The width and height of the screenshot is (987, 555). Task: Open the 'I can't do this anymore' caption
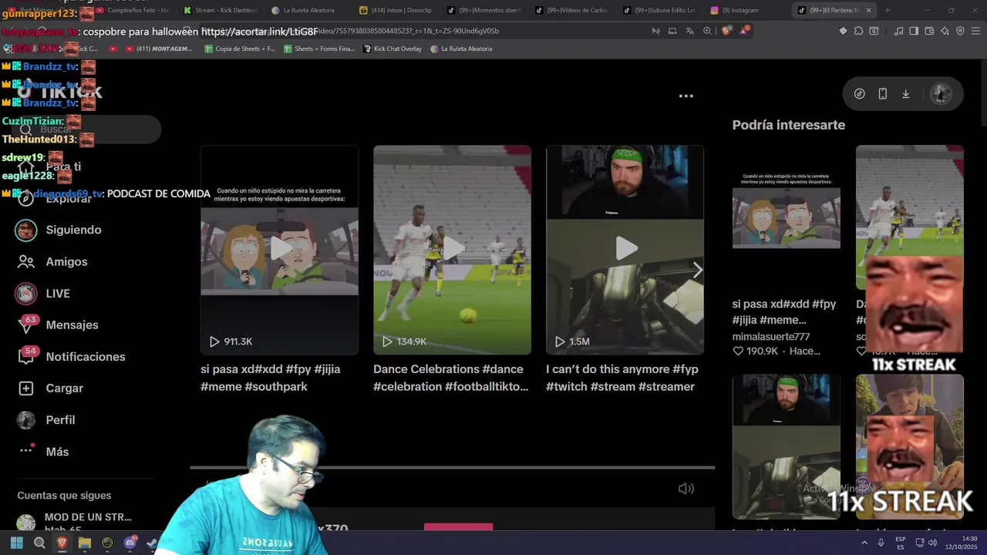(622, 378)
